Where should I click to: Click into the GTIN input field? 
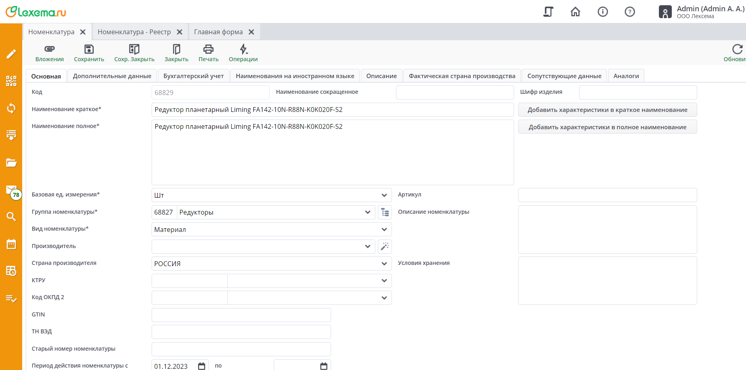(241, 315)
